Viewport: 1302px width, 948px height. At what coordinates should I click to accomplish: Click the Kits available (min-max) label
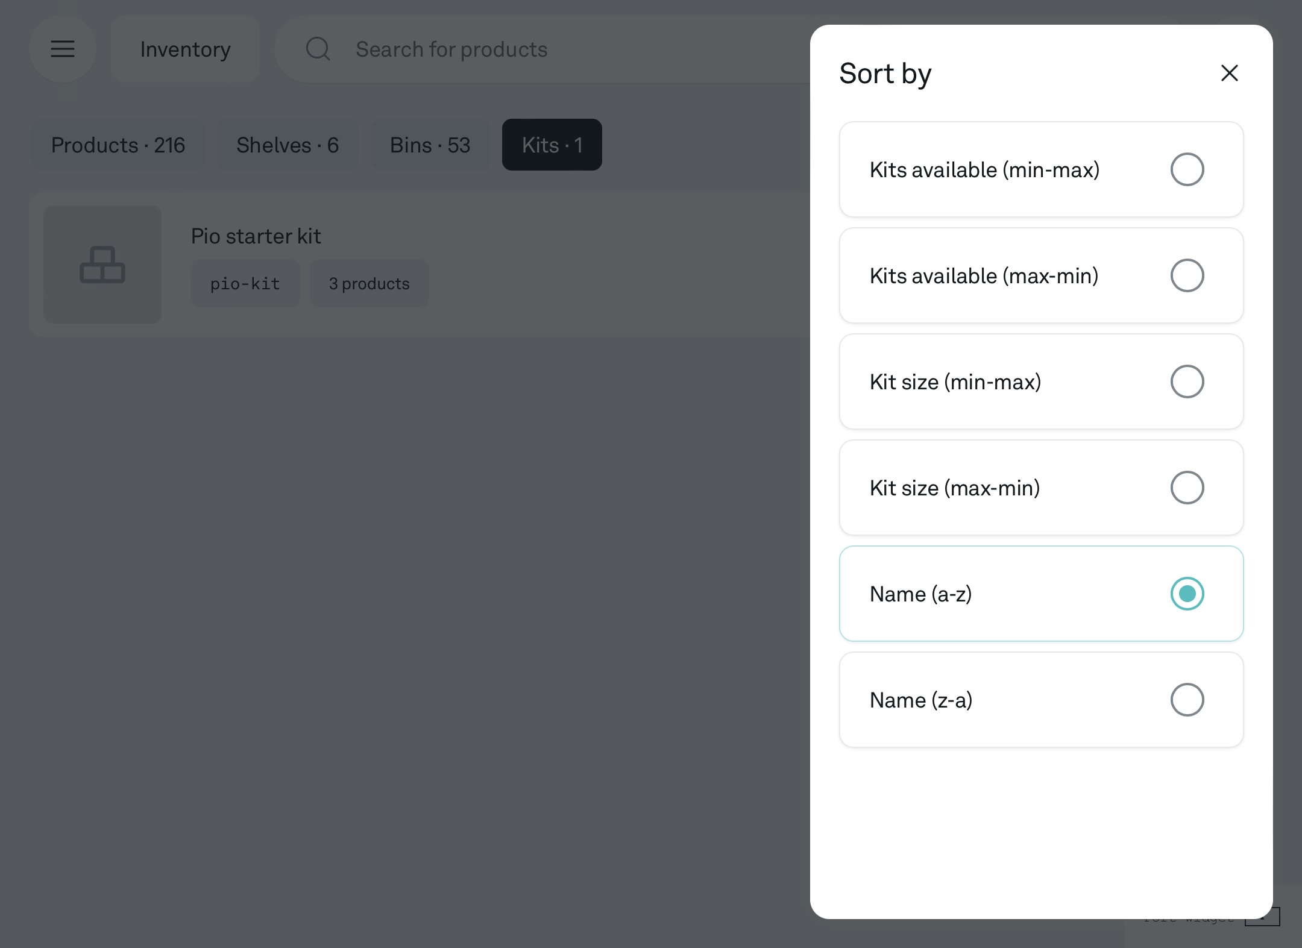click(984, 170)
